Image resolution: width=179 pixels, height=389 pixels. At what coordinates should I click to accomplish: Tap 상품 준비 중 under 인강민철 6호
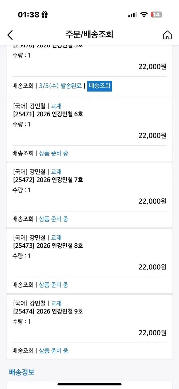[x=54, y=153]
